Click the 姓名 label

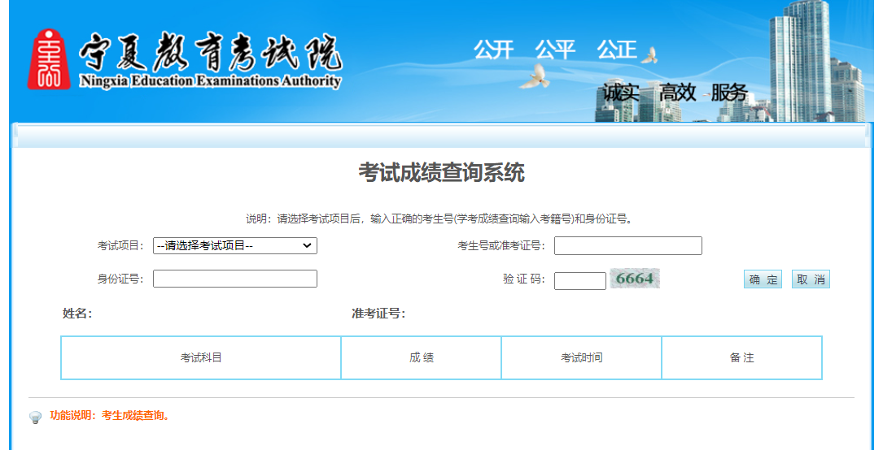[x=77, y=314]
